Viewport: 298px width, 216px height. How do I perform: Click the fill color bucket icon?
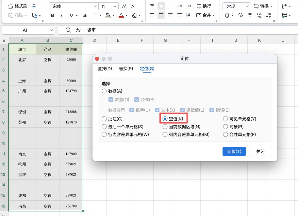click(108, 15)
